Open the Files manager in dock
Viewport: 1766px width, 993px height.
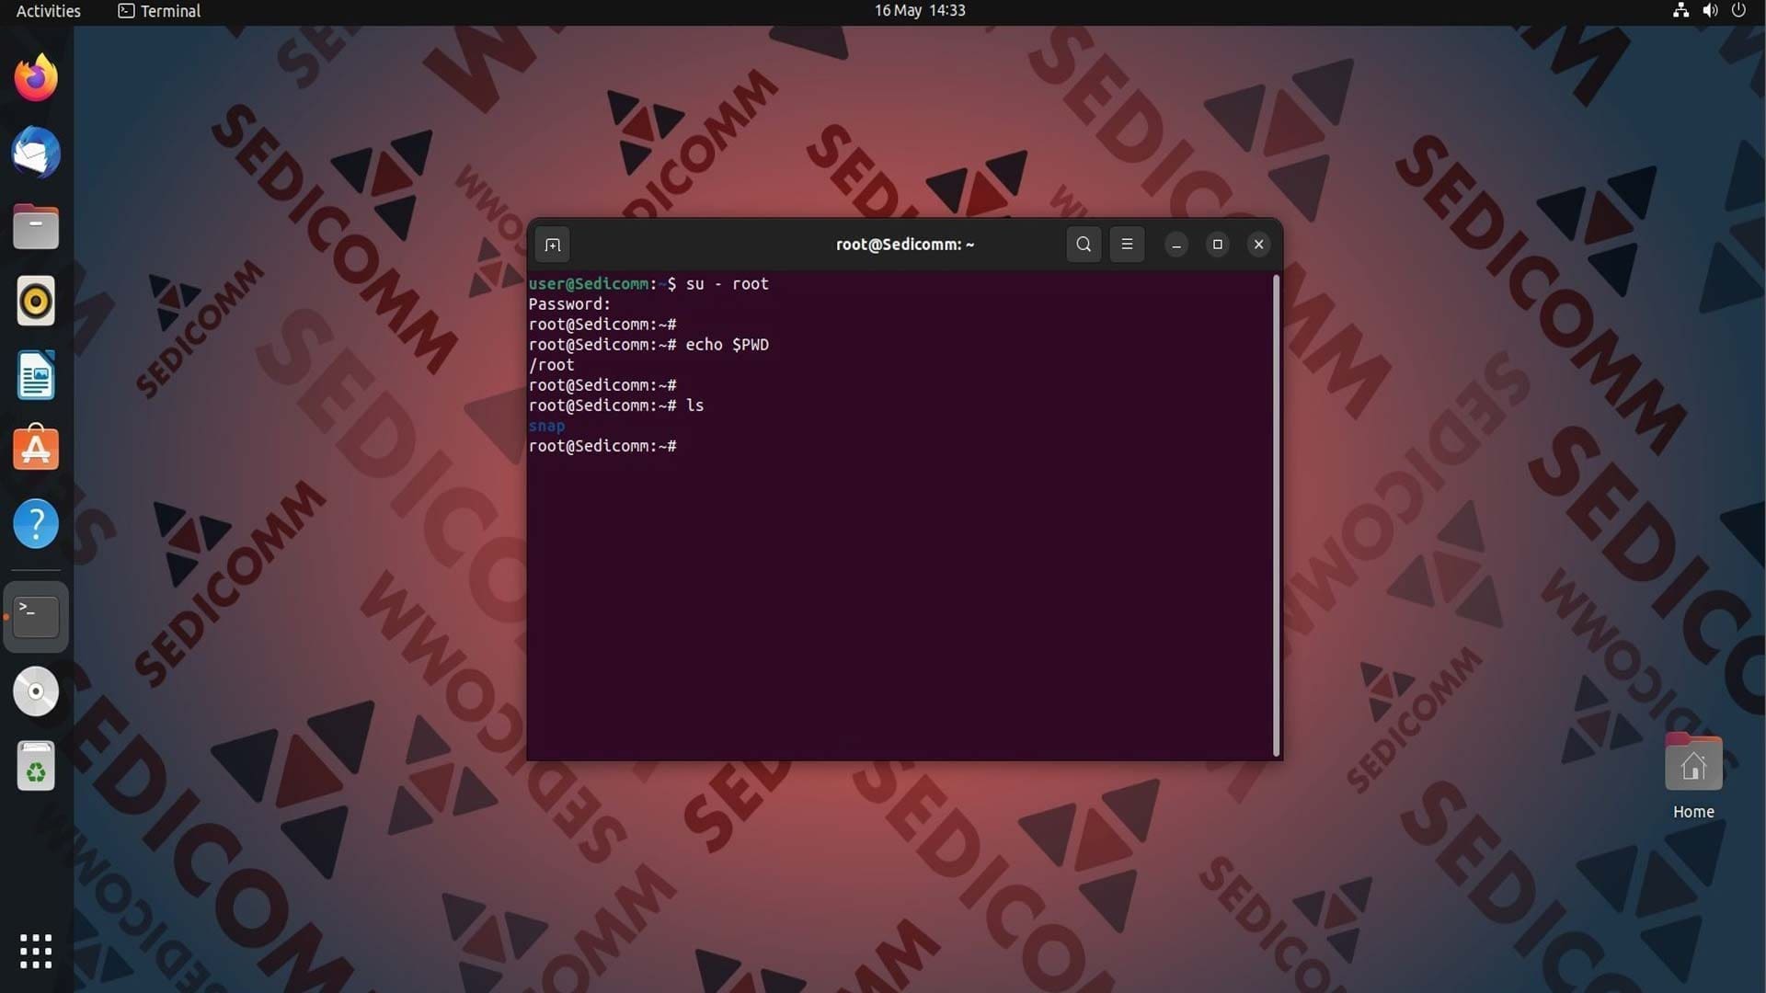(36, 227)
